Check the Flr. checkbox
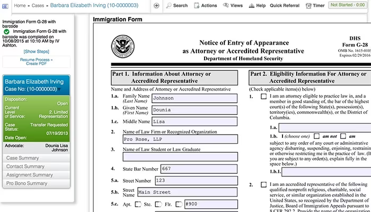Image resolution: width=371 pixels, height=212 pixels. (x=179, y=204)
